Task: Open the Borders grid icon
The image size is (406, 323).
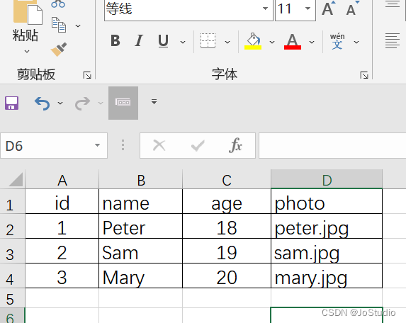Action: pos(208,41)
